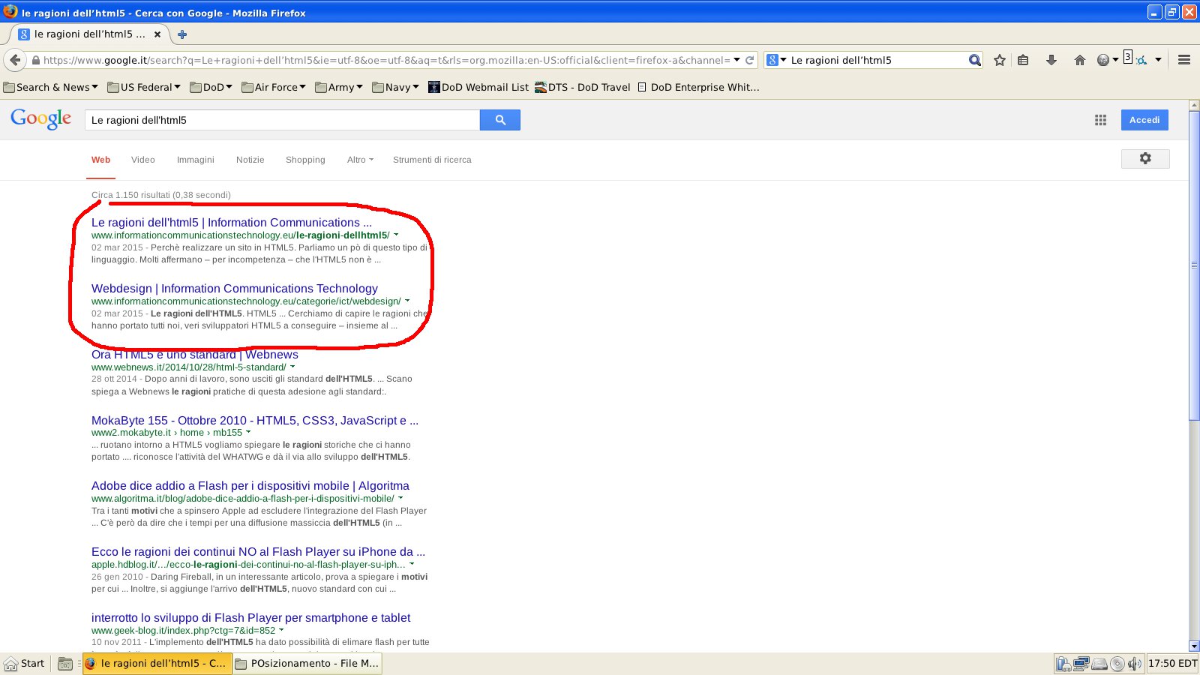Switch to Shopping results tab
This screenshot has width=1200, height=675.
(x=305, y=160)
